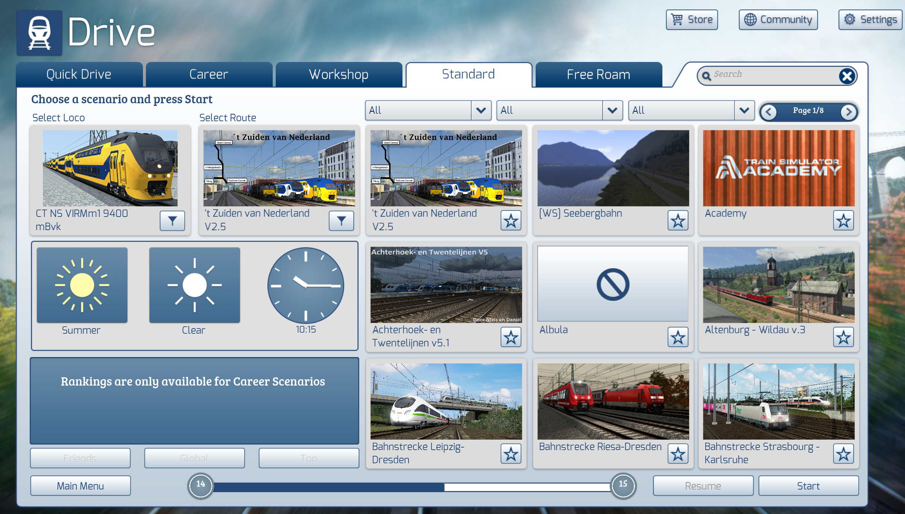Open the Store

pos(692,20)
